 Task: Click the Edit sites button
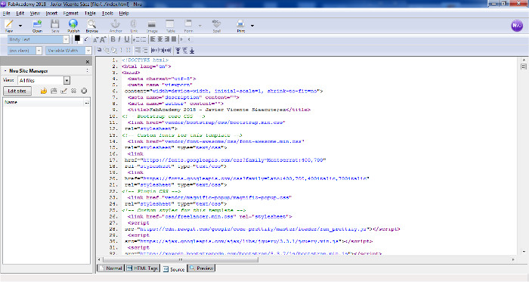[17, 91]
